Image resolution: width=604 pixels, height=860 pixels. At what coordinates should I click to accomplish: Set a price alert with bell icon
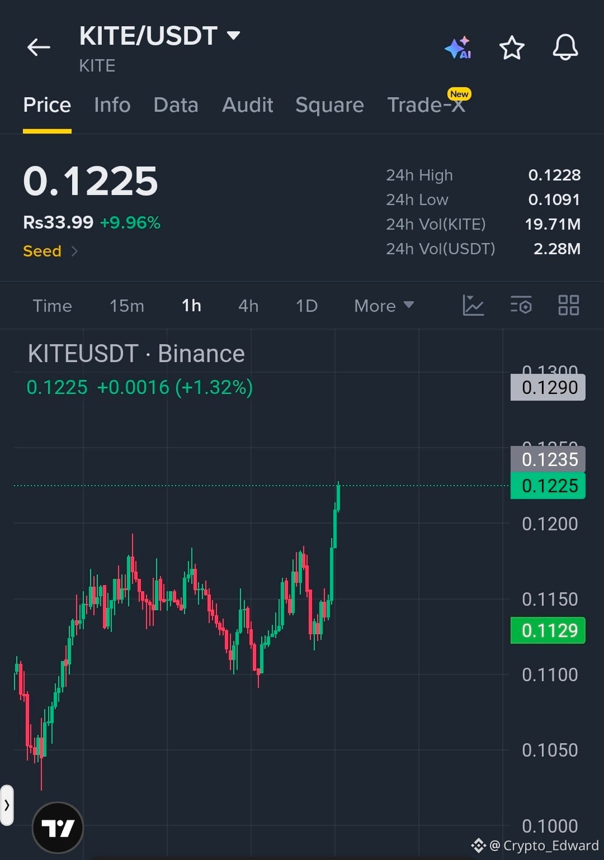(565, 47)
